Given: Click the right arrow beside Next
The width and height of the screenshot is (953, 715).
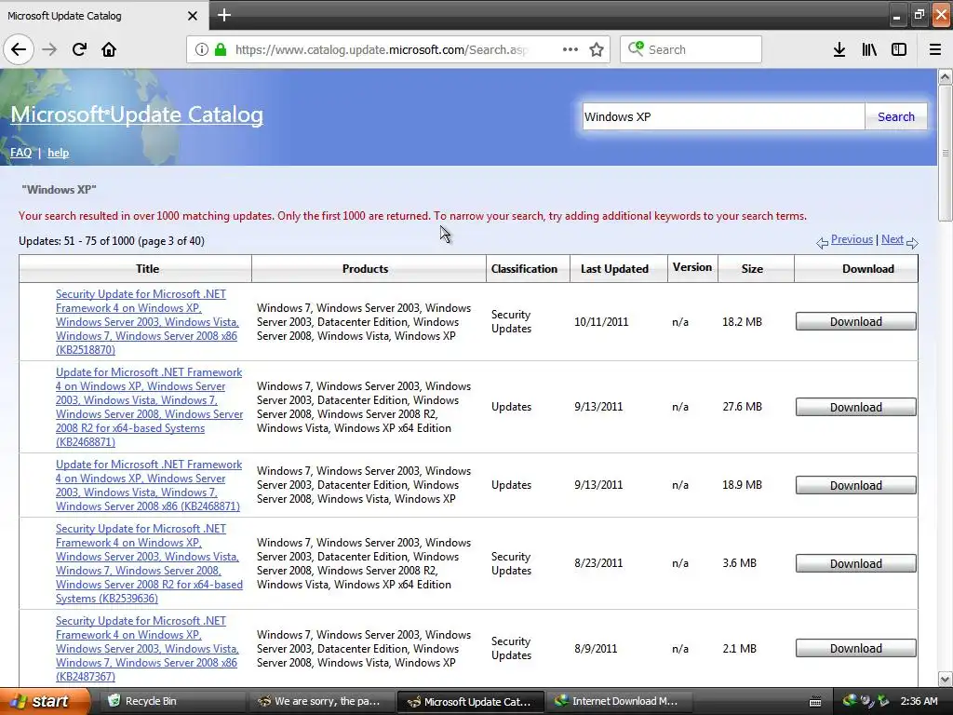Looking at the screenshot, I should tap(912, 243).
